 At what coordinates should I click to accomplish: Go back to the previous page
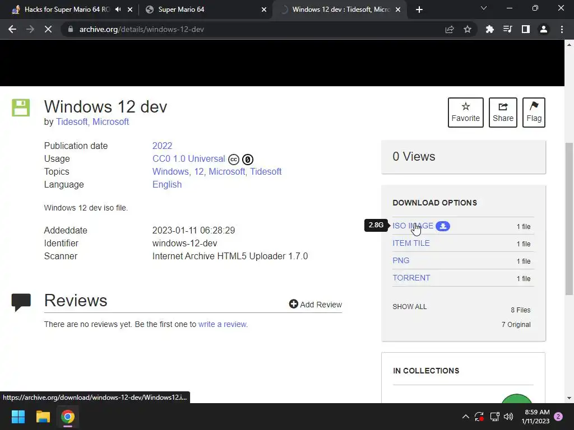pyautogui.click(x=12, y=29)
